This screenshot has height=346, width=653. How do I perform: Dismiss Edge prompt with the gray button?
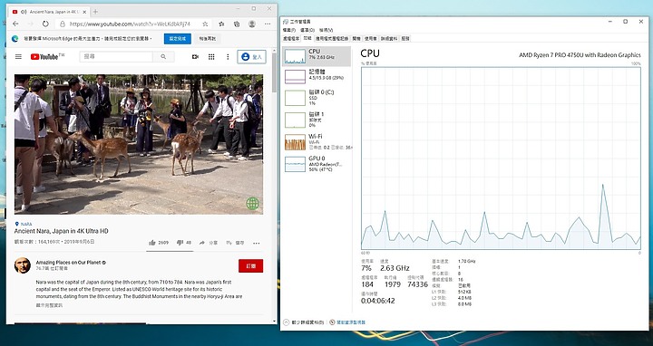point(207,39)
